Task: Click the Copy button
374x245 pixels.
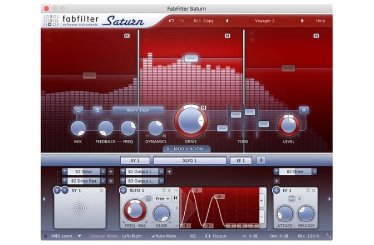Action: click(208, 21)
